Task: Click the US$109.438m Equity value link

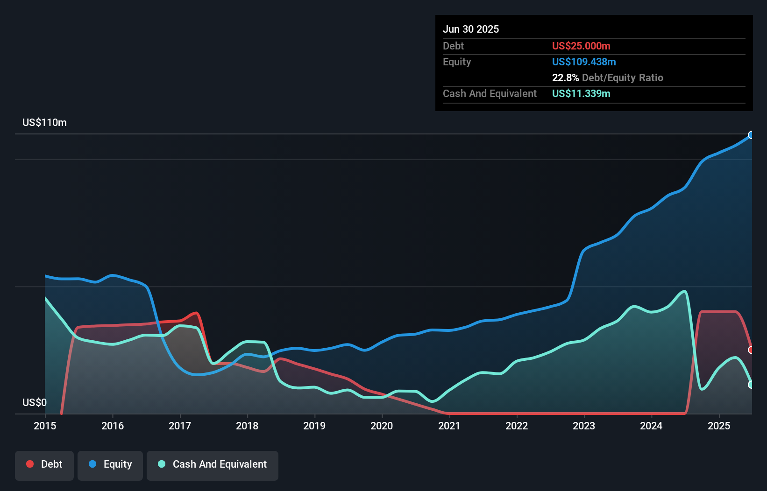Action: (x=584, y=62)
